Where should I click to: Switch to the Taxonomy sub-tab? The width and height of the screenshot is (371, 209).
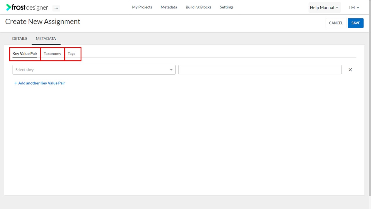pos(52,54)
